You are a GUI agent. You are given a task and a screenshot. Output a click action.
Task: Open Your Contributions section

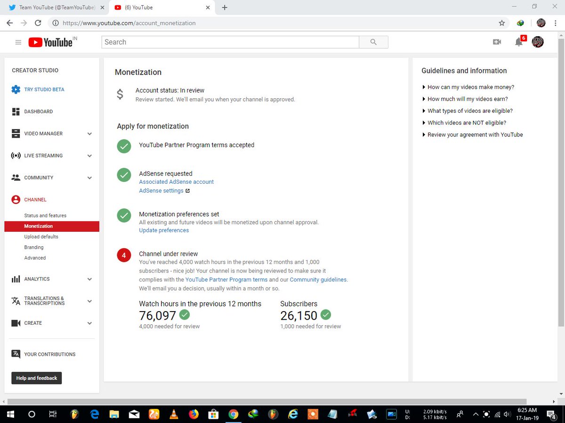(43, 354)
